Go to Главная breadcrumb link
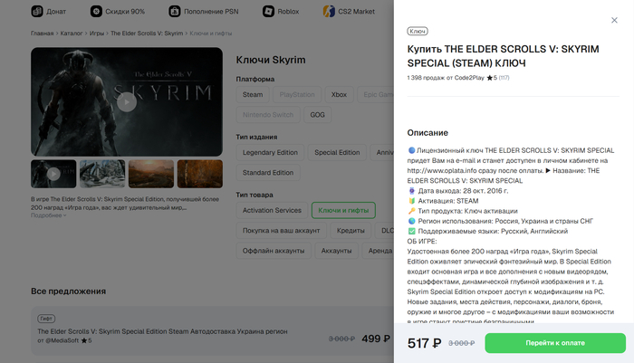Image resolution: width=634 pixels, height=363 pixels. 42,33
